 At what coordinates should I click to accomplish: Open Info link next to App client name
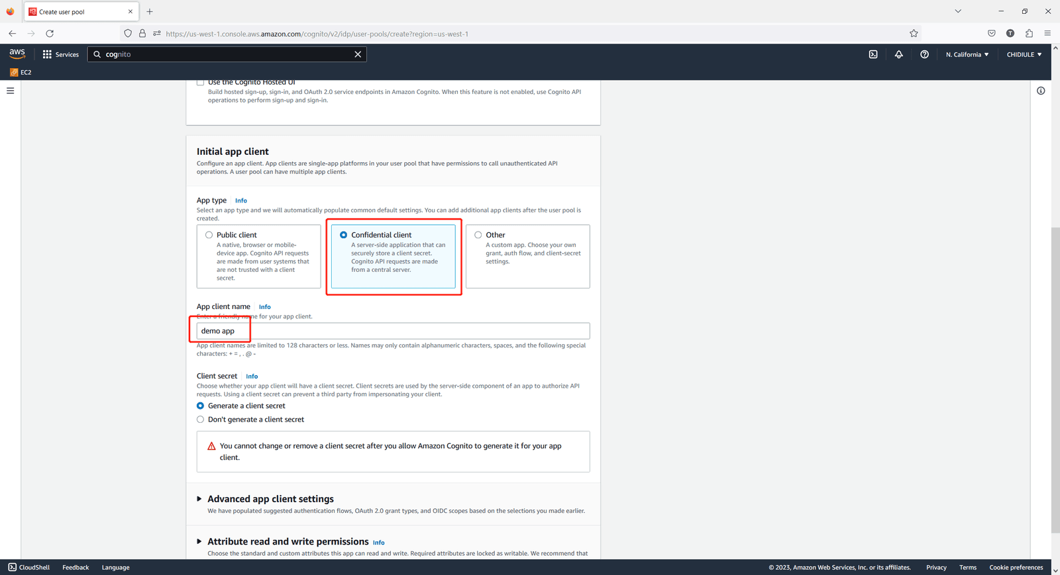(x=264, y=307)
